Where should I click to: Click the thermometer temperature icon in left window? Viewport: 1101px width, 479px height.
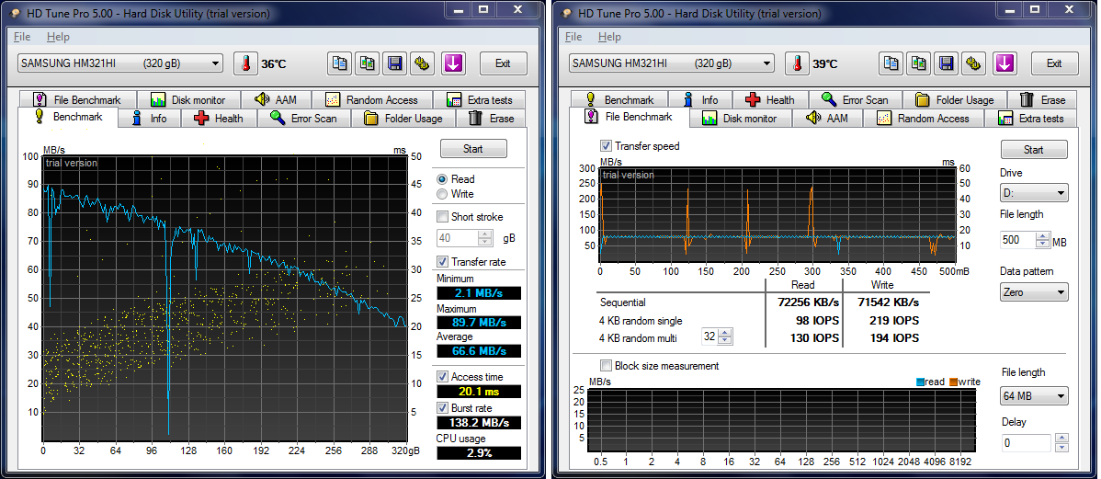245,63
